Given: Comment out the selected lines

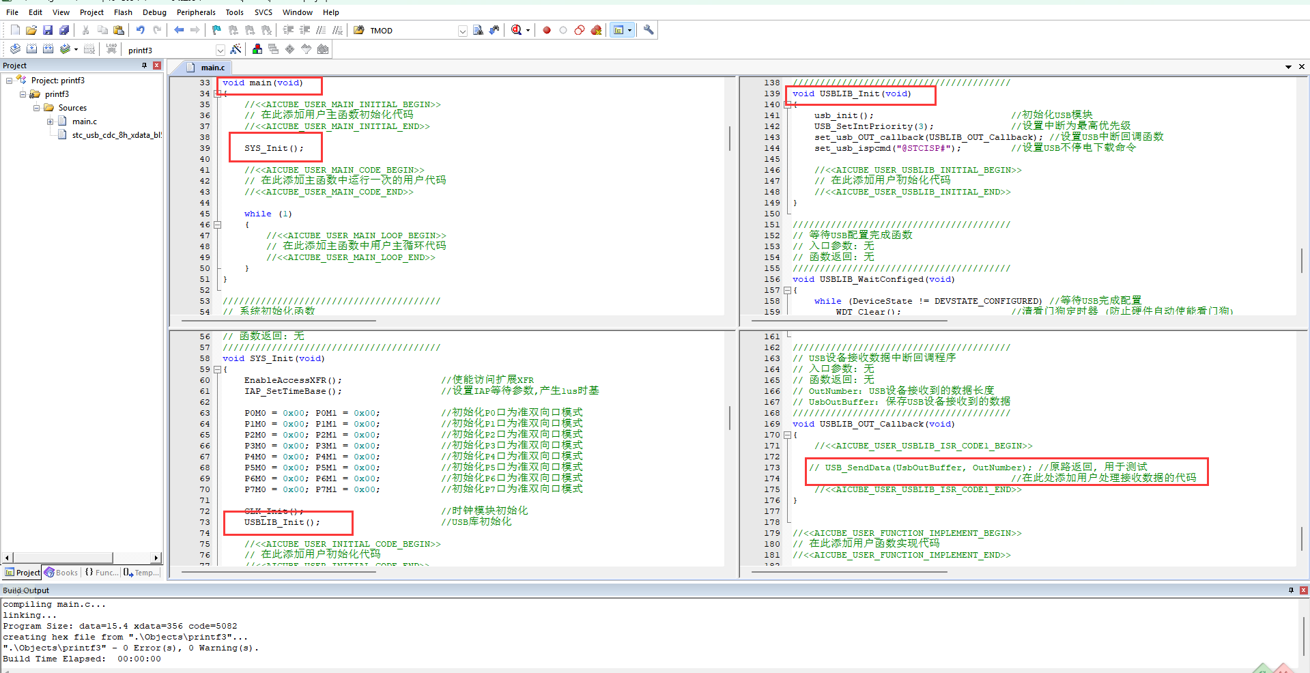Looking at the screenshot, I should [x=321, y=30].
